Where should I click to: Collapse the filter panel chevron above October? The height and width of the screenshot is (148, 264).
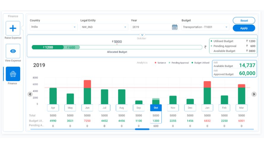tap(142, 35)
